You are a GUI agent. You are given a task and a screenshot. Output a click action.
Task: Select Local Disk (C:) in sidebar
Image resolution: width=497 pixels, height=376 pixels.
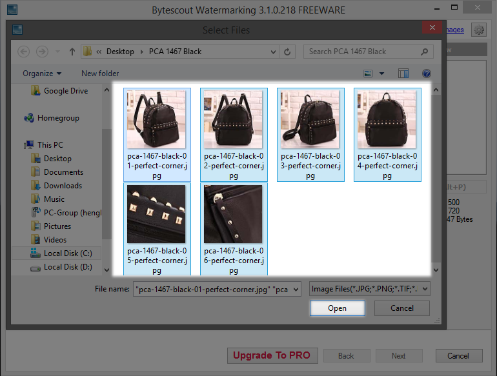coord(68,253)
